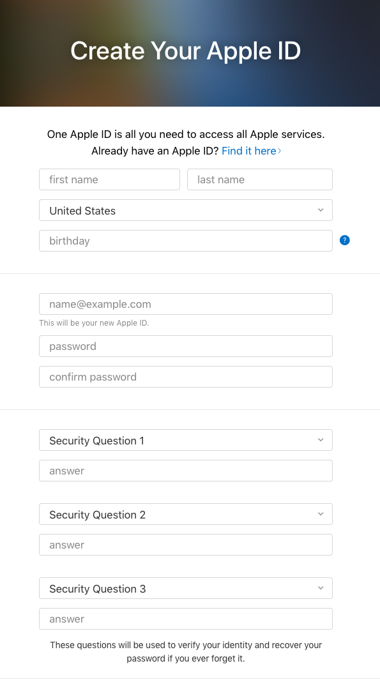380x682 pixels.
Task: Expand the Security Question 1 dropdown
Action: point(186,440)
